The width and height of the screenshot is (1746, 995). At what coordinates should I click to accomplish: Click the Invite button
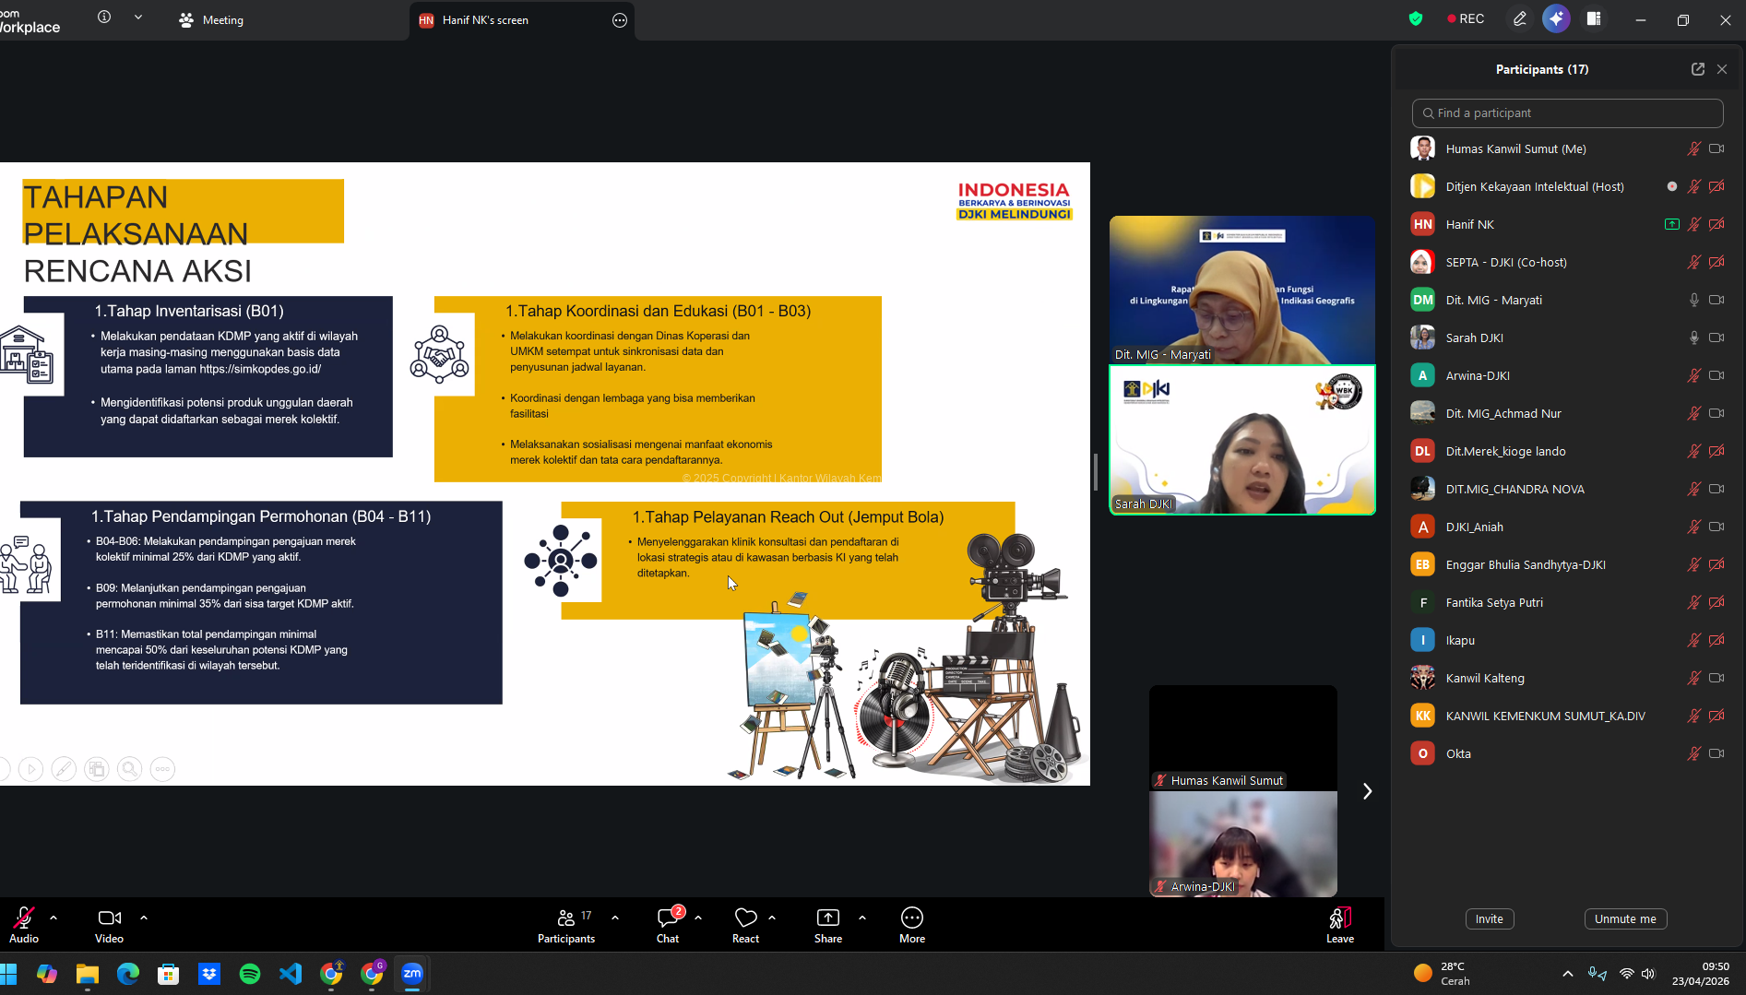pos(1489,918)
